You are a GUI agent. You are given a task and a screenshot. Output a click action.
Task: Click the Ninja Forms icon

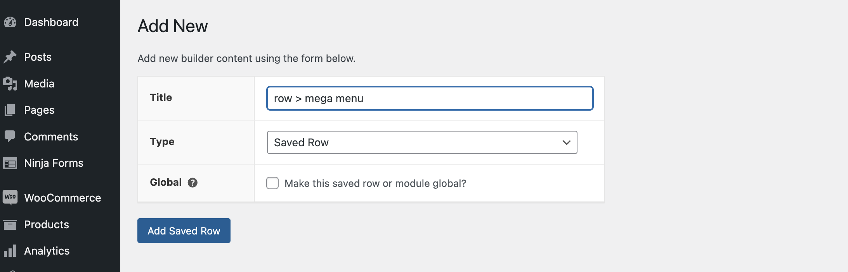click(10, 163)
